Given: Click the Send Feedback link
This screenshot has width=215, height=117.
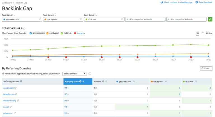Looking at the screenshot, I should tap(205, 3).
